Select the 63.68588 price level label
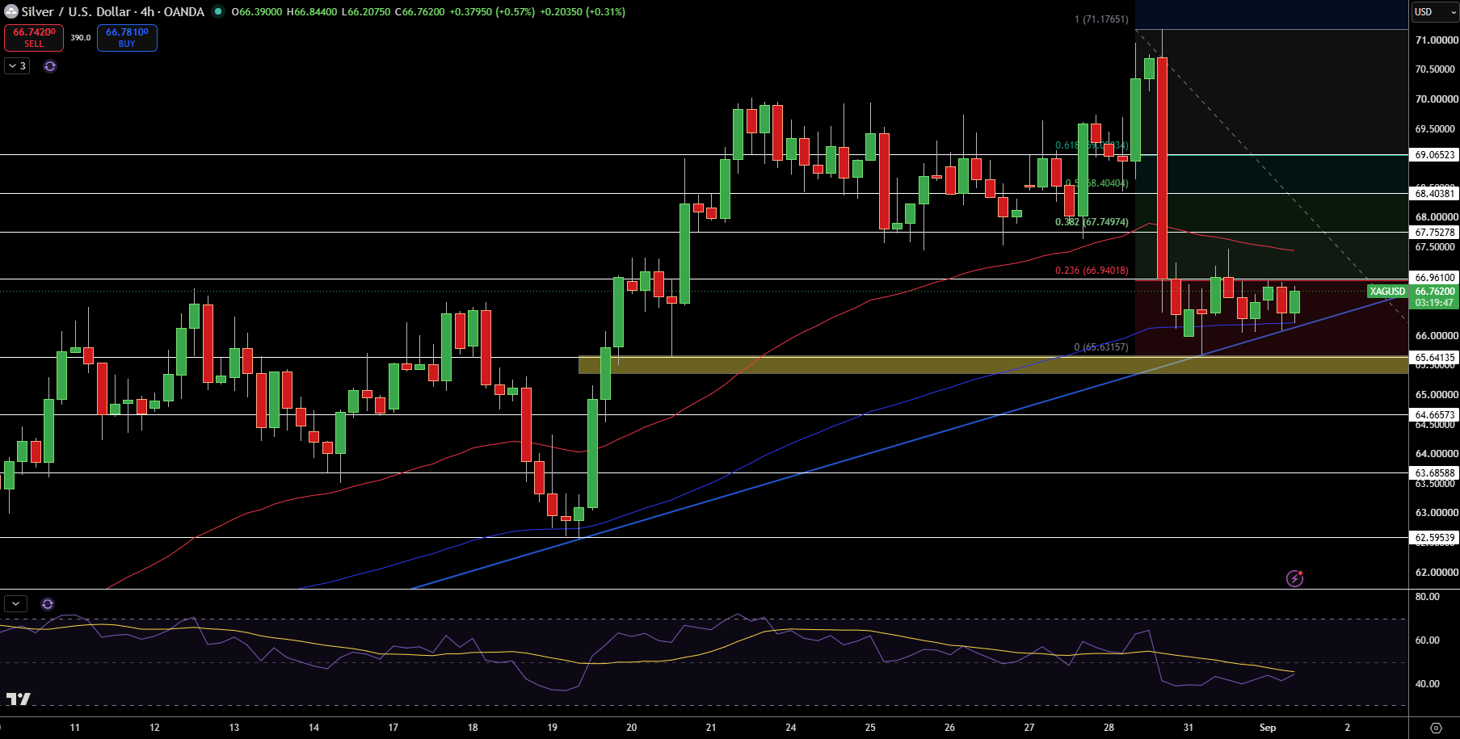1460x739 pixels. click(1435, 473)
